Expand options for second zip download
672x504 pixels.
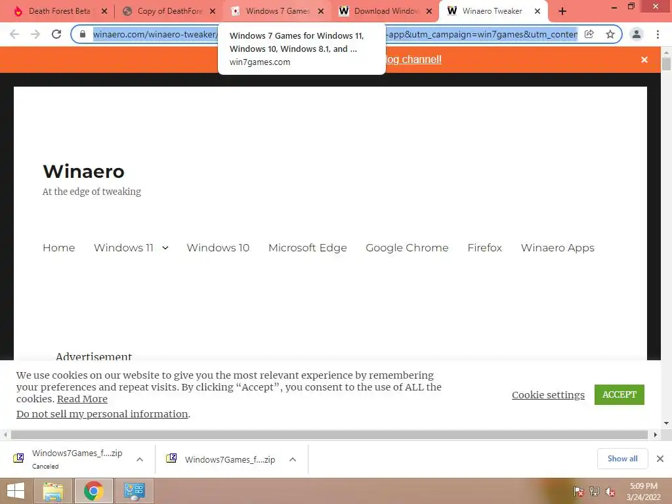293,459
